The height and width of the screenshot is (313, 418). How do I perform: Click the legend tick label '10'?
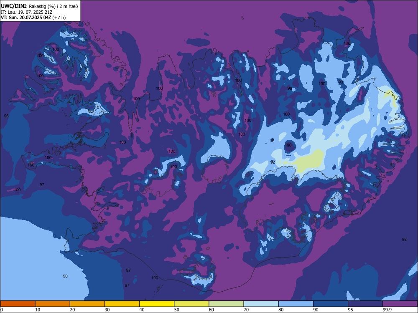coord(38,310)
